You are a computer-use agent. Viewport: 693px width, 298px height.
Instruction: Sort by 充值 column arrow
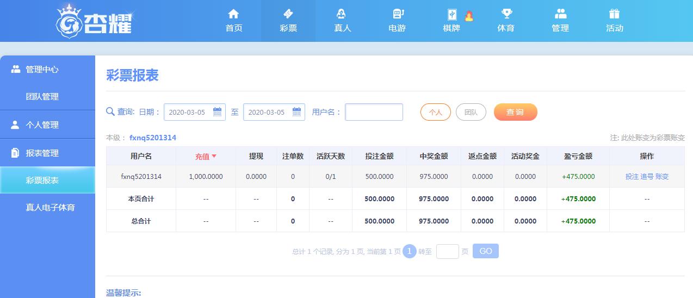point(214,156)
